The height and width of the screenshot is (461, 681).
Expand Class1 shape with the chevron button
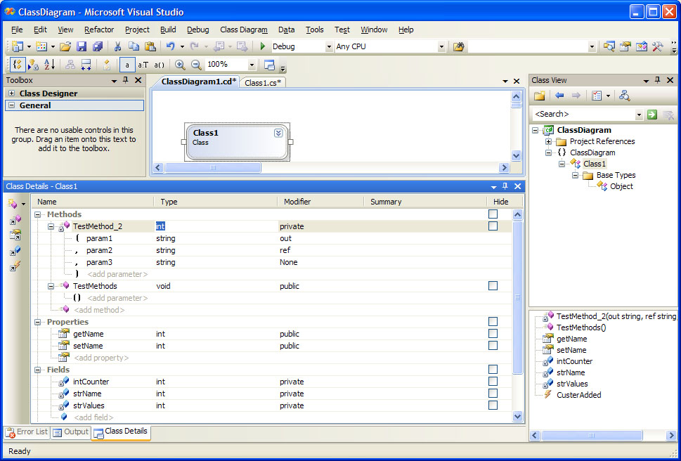278,133
